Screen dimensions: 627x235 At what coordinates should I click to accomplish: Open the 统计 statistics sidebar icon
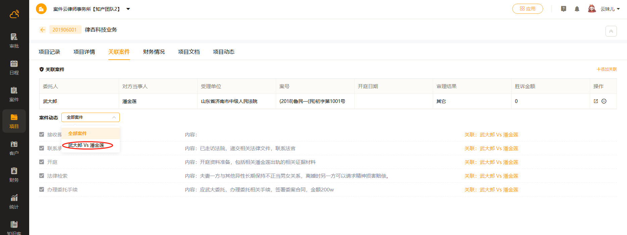[14, 201]
